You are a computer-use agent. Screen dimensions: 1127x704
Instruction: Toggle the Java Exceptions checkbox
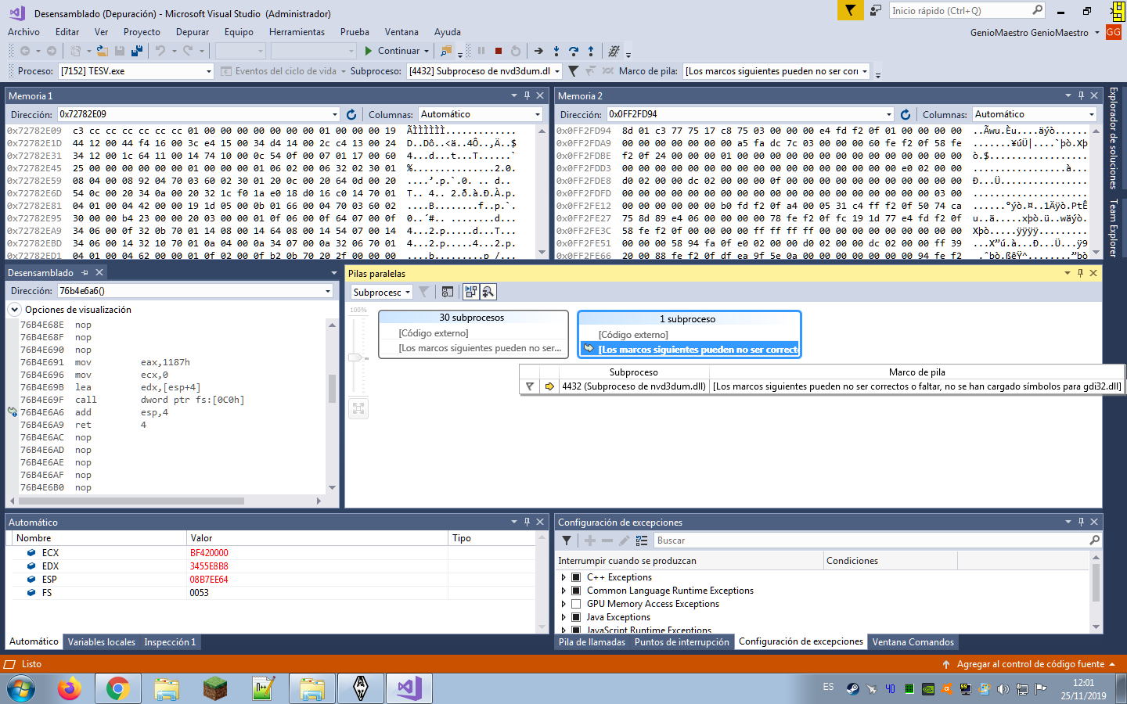[x=576, y=617]
